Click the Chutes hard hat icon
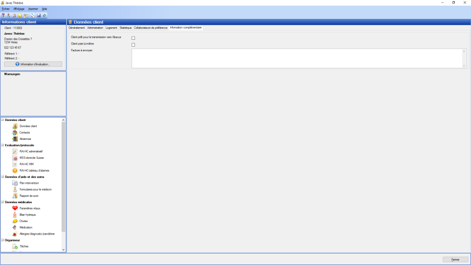Image resolution: width=471 pixels, height=265 pixels. [15, 221]
